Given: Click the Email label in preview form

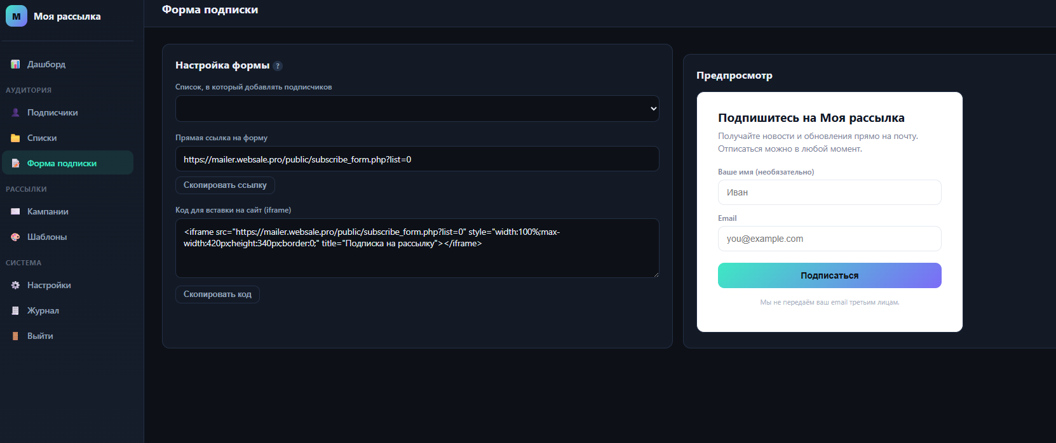Looking at the screenshot, I should (x=727, y=218).
